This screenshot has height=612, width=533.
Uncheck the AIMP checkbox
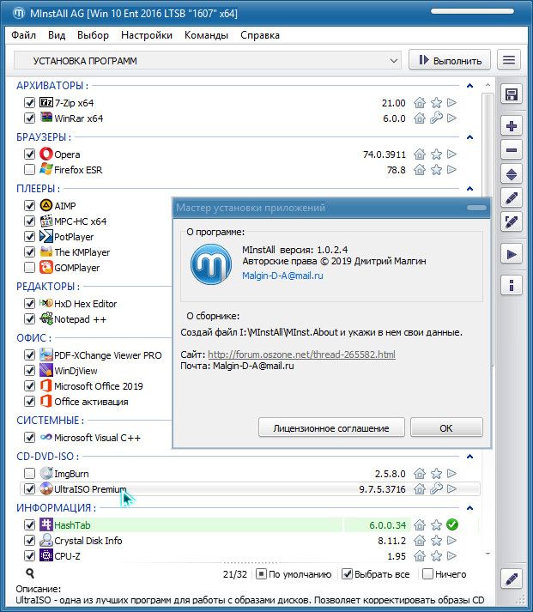[30, 206]
